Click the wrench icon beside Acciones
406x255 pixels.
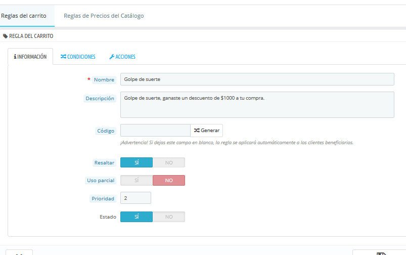(112, 57)
